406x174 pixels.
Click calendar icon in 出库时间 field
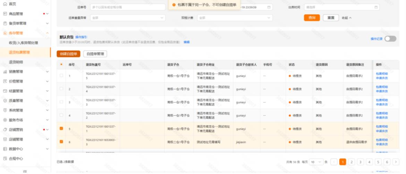[376, 7]
